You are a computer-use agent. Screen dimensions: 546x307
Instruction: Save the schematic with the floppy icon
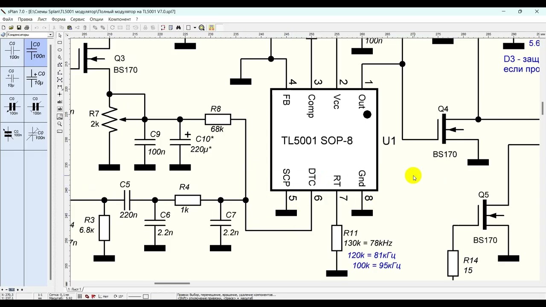(x=19, y=28)
